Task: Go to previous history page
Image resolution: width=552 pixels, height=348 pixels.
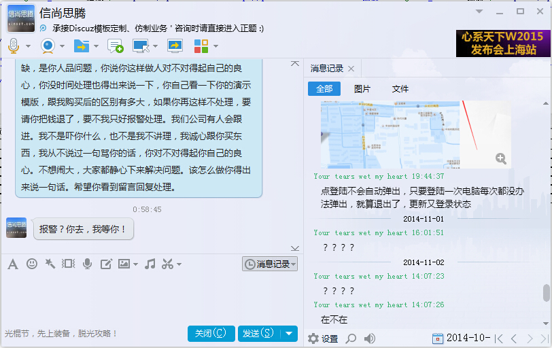Action: (x=514, y=339)
